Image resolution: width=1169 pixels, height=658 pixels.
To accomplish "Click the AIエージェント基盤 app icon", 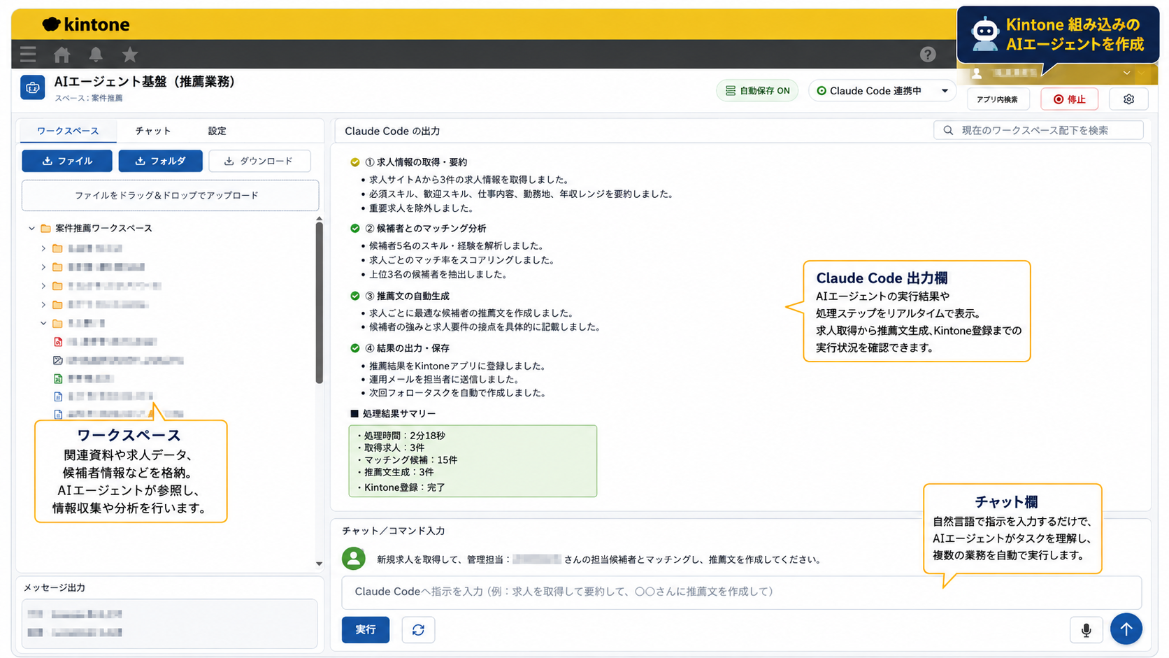I will click(x=33, y=87).
